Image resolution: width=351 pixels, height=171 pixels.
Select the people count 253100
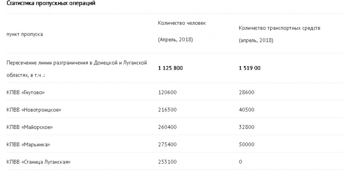(x=167, y=162)
